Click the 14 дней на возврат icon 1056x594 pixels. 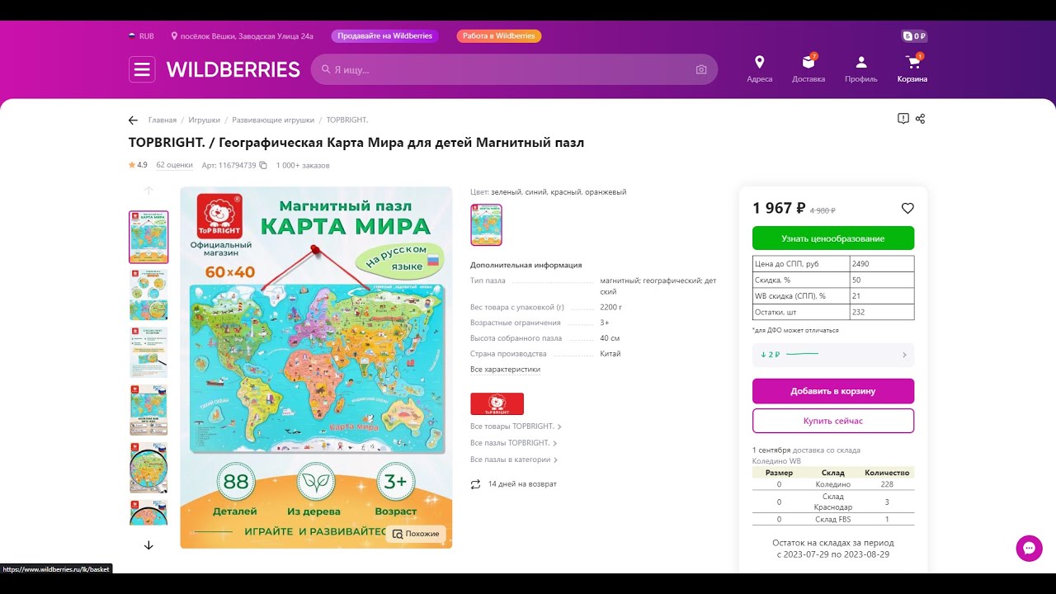click(475, 484)
